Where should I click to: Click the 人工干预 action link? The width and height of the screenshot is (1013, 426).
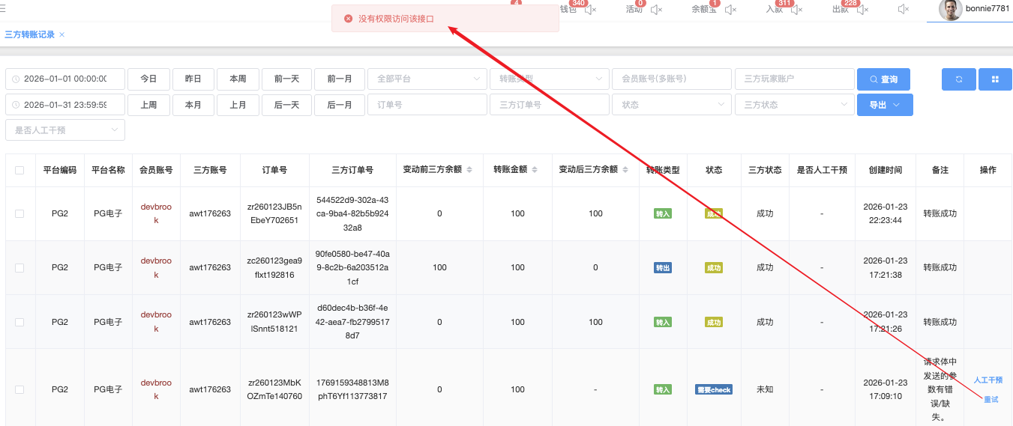[x=988, y=380]
